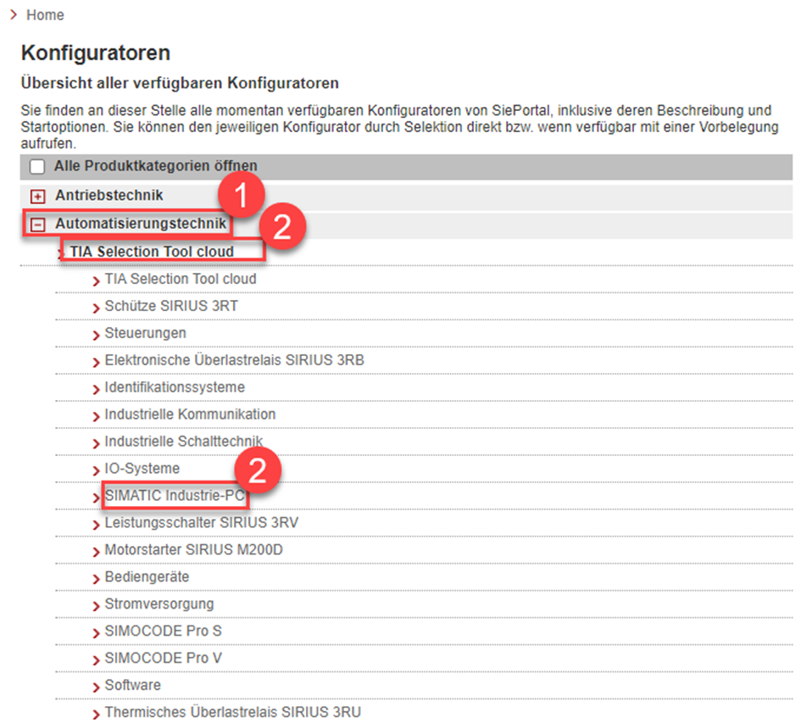Open Leistungsschalter SIRIUS 3RV link

pyautogui.click(x=201, y=523)
